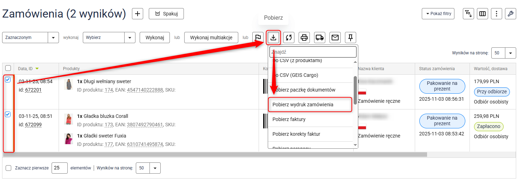Click the download (Pobierz) icon
The width and height of the screenshot is (519, 181).
point(274,38)
